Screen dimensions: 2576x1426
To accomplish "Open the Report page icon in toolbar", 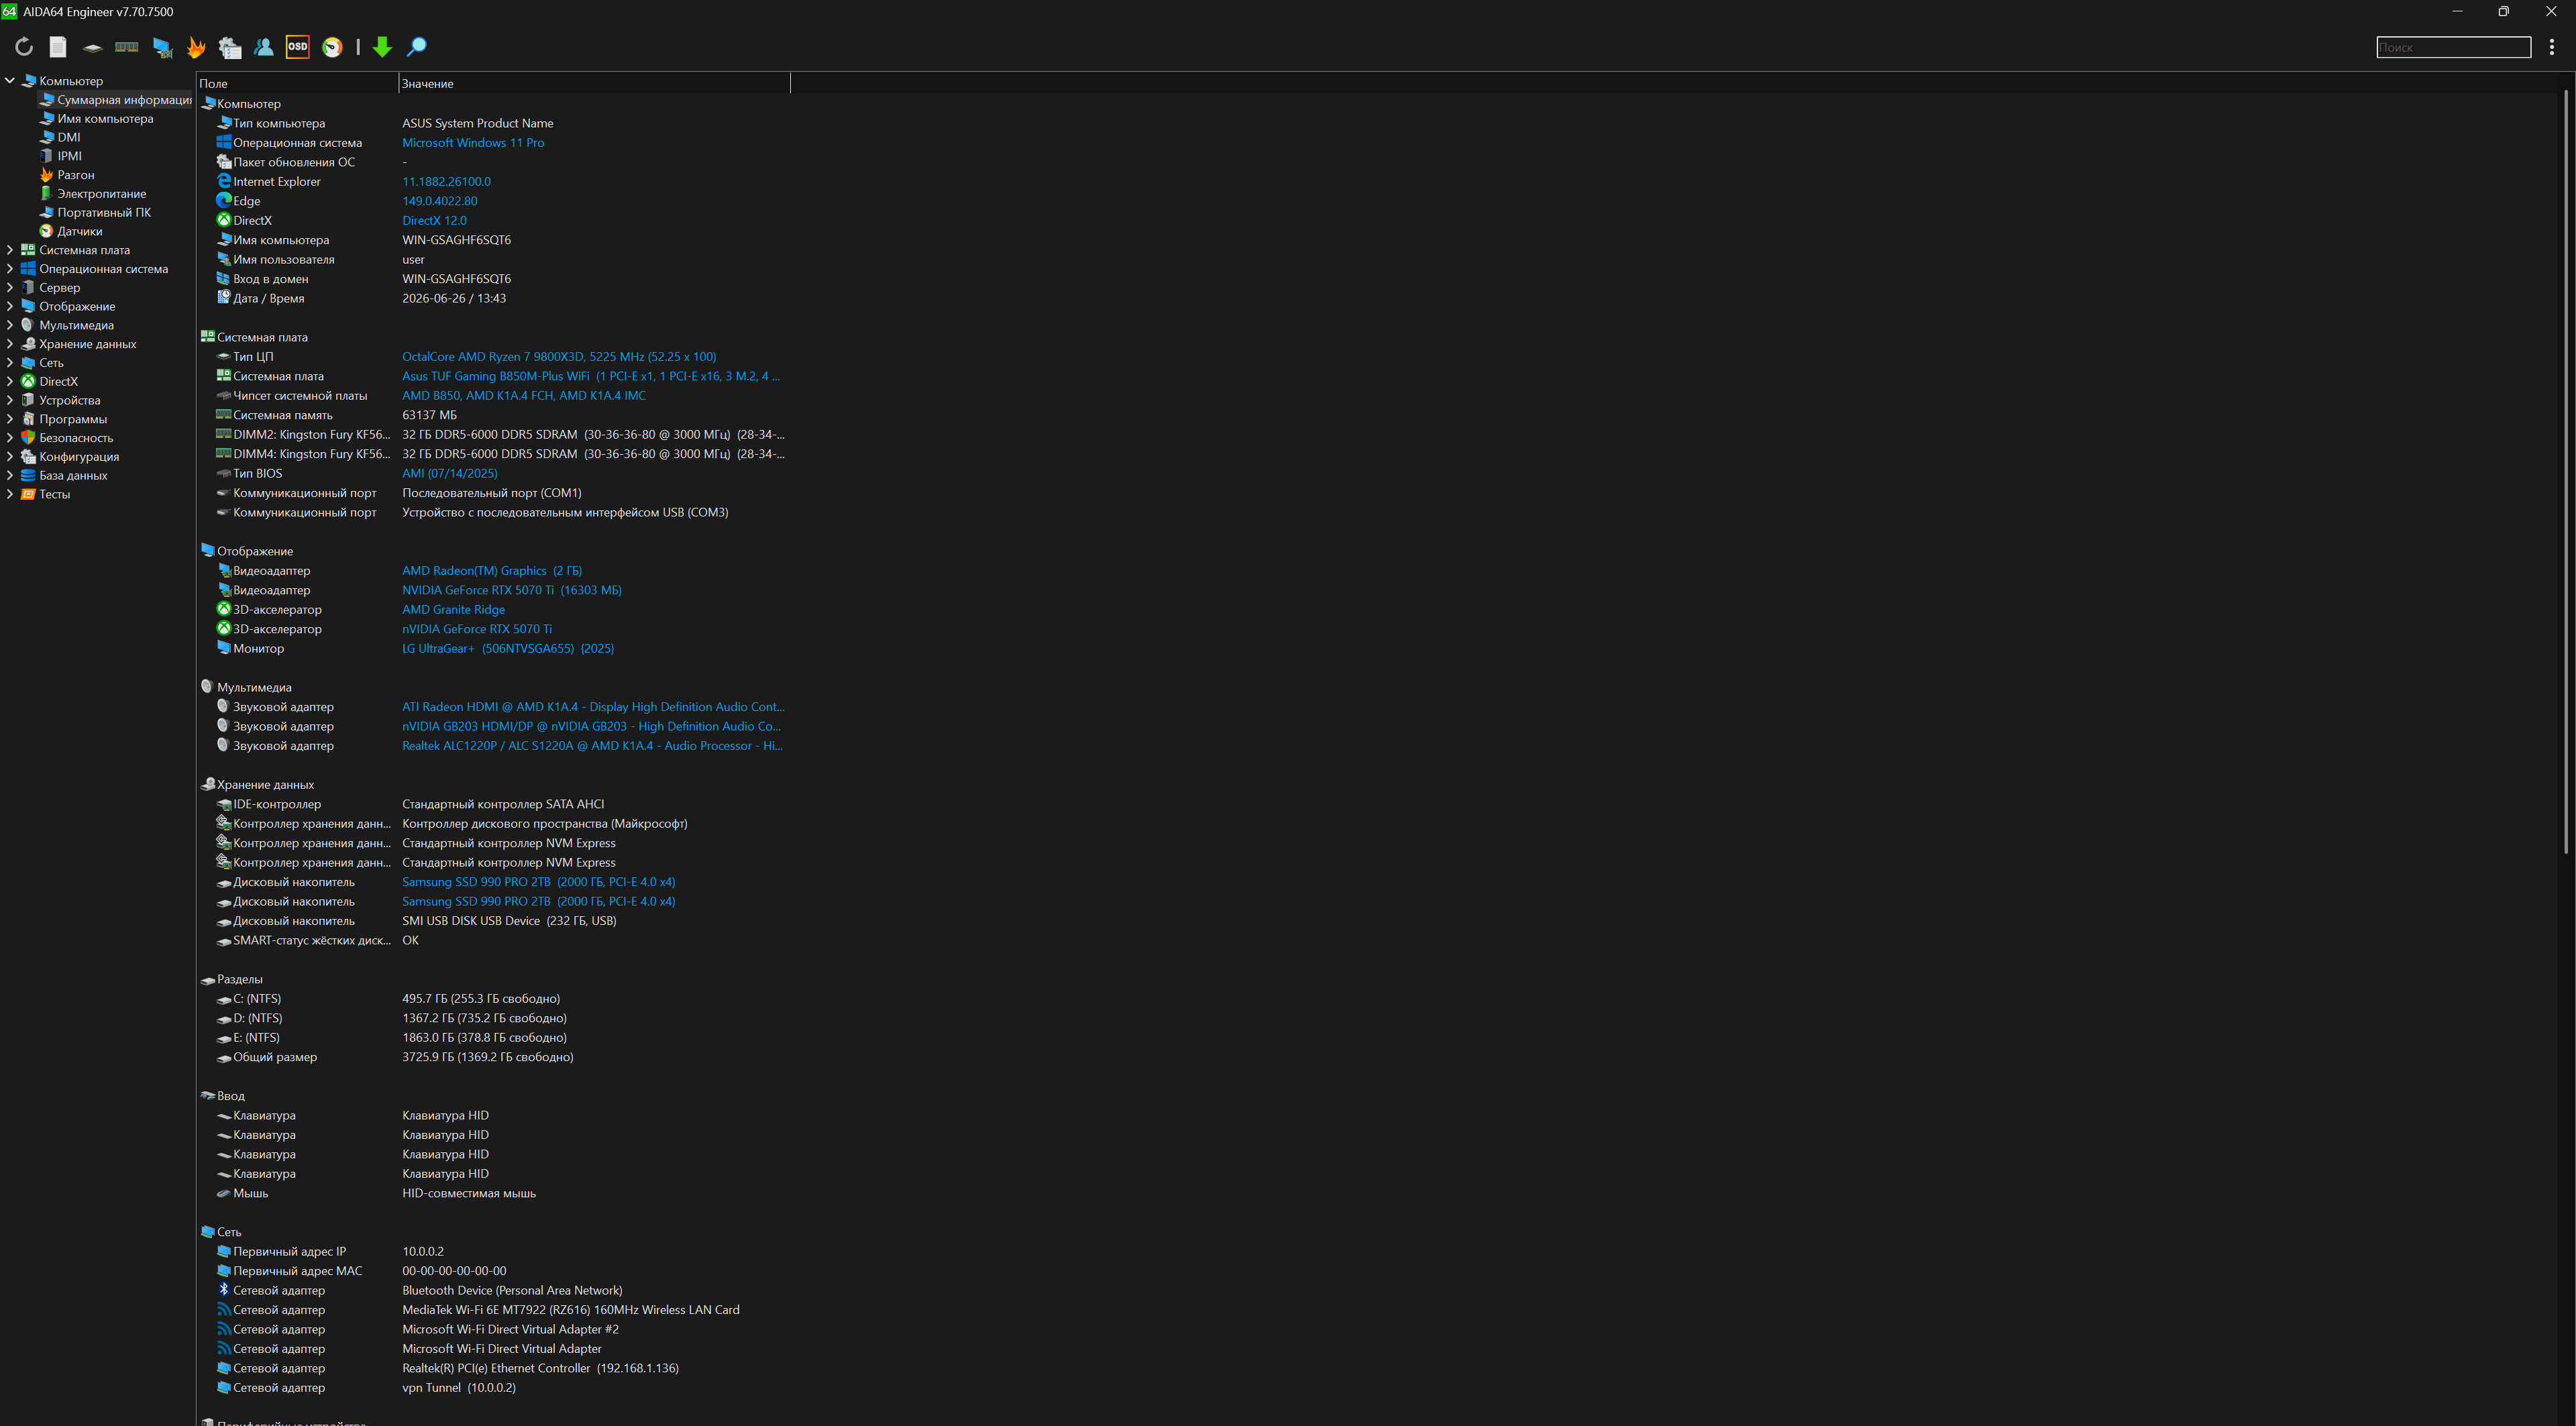I will coord(58,47).
